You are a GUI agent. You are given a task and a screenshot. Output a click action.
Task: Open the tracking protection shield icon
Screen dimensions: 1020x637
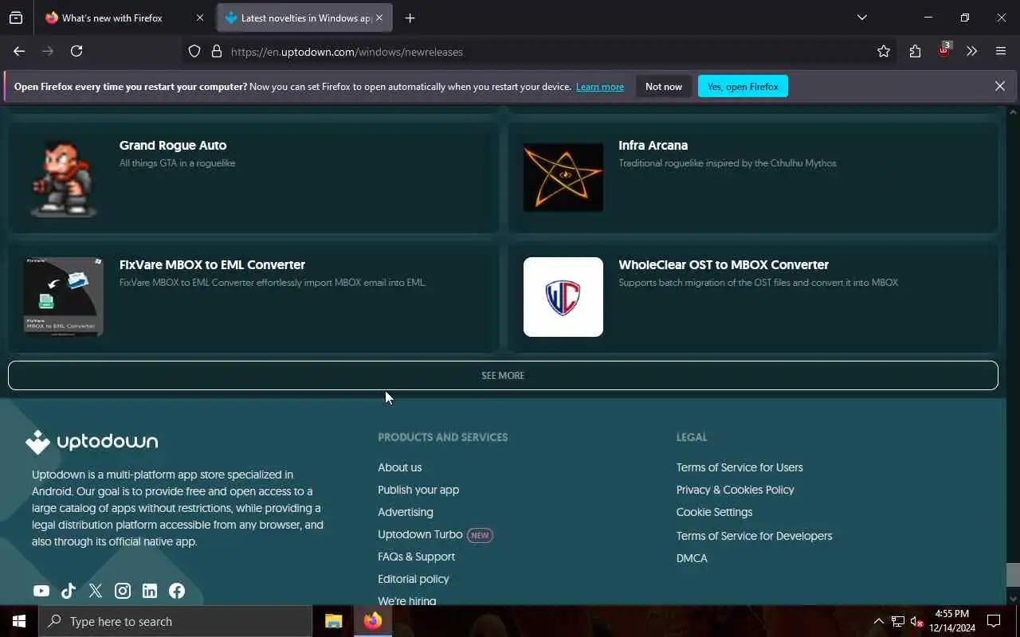coord(194,52)
